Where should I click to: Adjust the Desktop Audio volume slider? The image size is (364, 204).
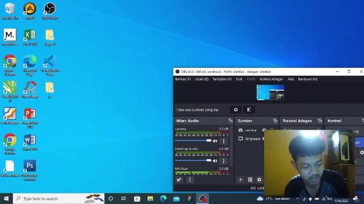(x=193, y=160)
